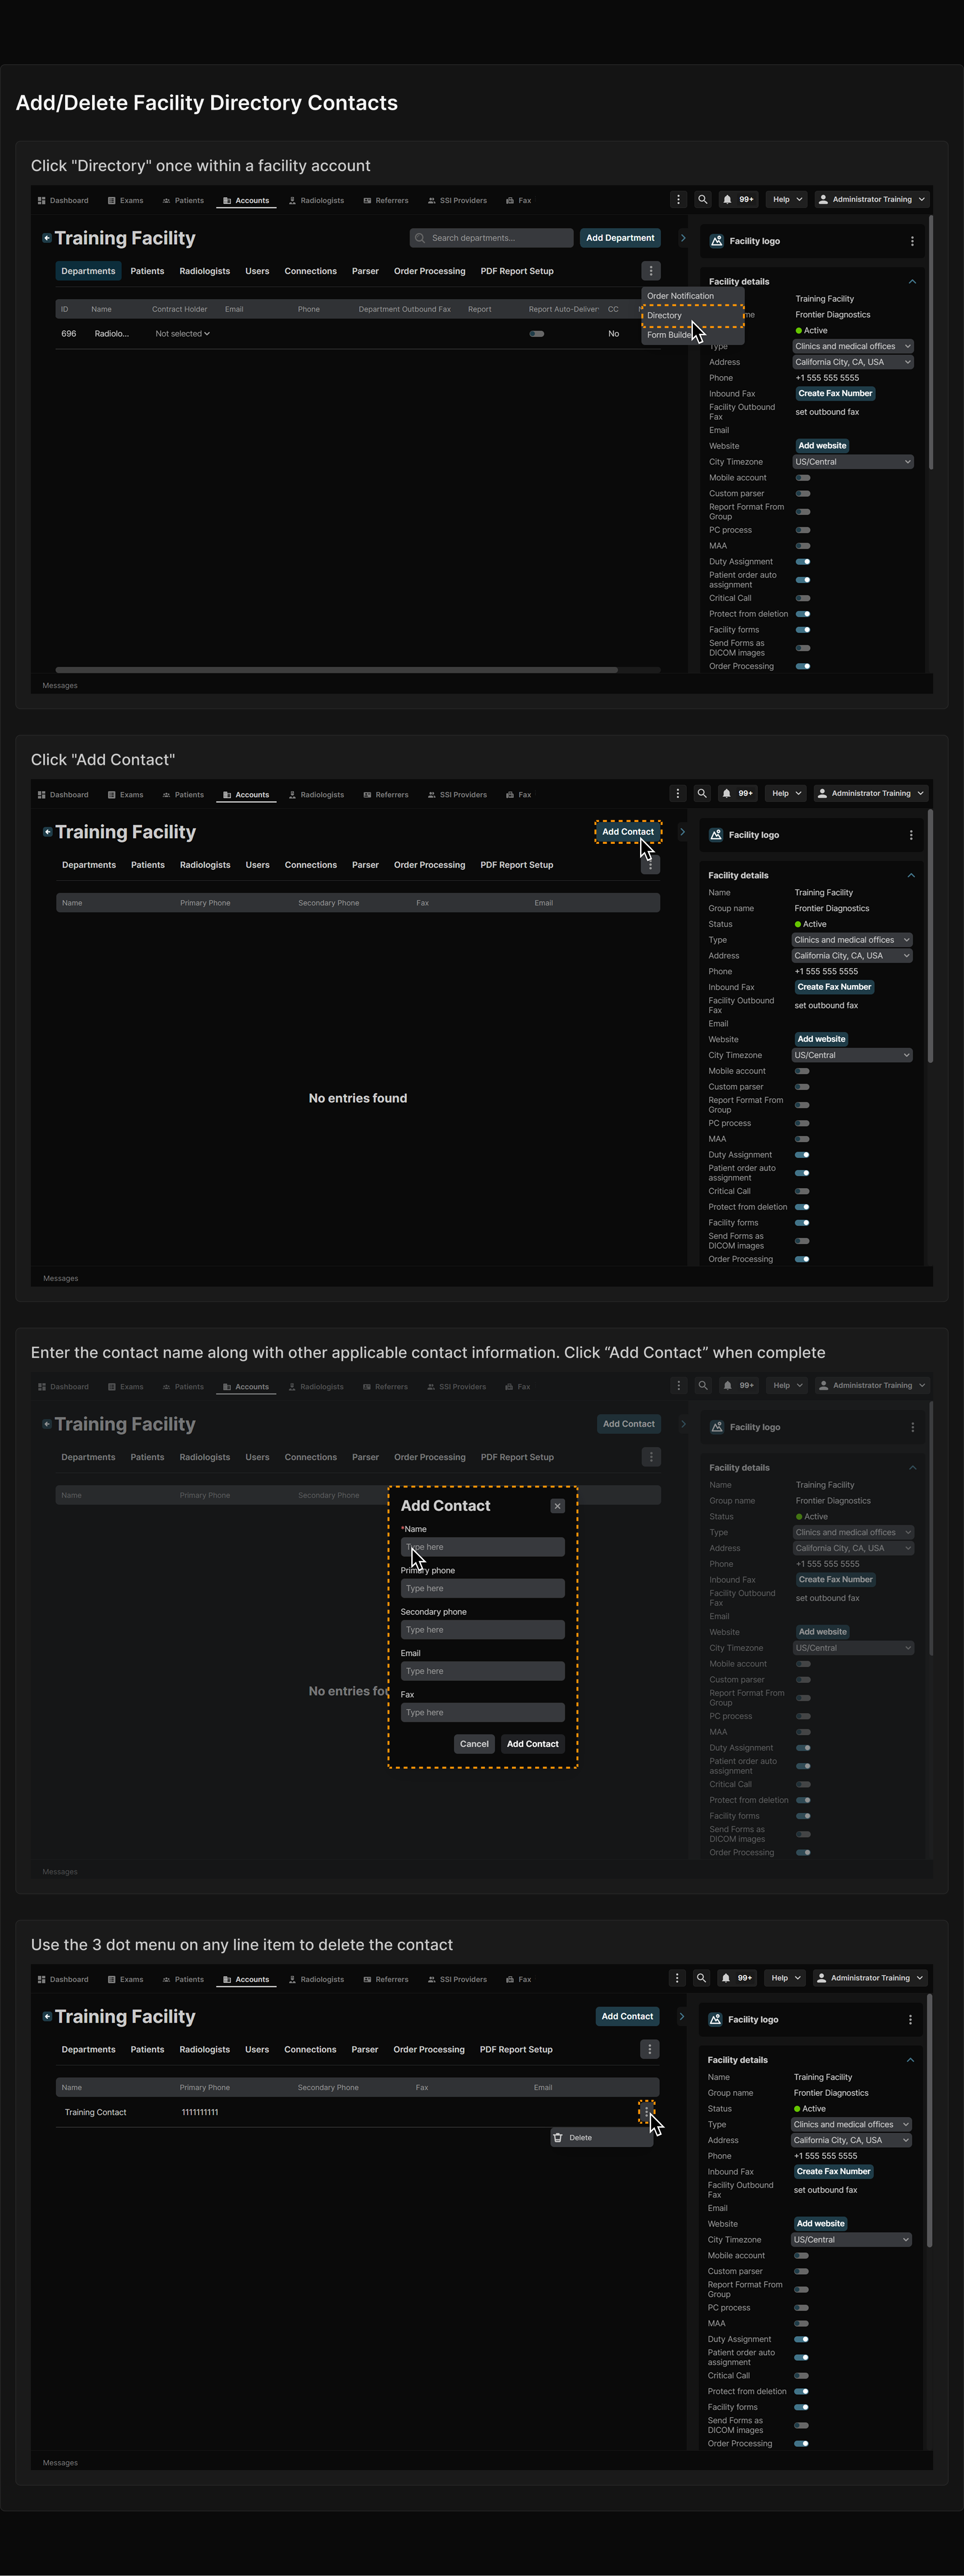Screen dimensions: 964x2576
Task: Switch off Order Processing toggle in fourth screenshot
Action: (x=801, y=2444)
